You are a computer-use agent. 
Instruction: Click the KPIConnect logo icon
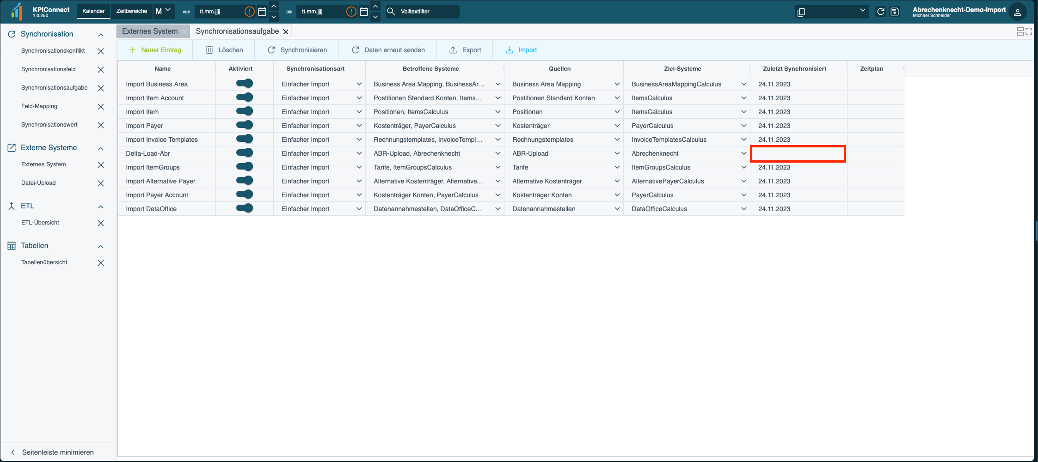tap(17, 12)
